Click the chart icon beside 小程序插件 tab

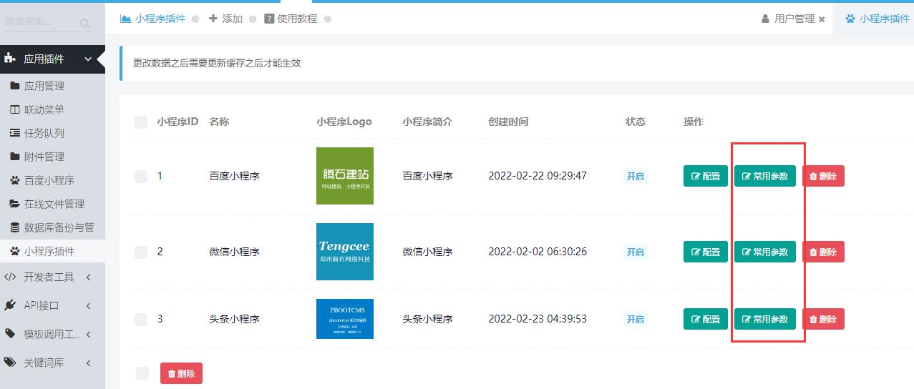click(126, 19)
